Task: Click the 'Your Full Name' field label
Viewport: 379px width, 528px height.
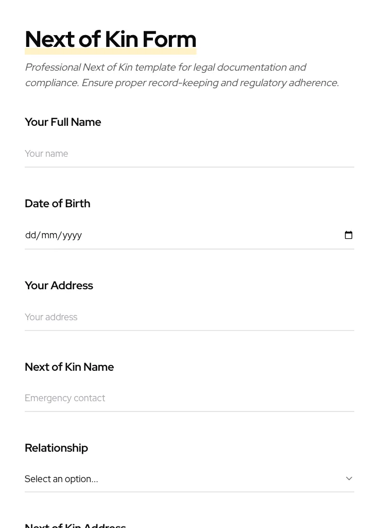Action: coord(63,122)
